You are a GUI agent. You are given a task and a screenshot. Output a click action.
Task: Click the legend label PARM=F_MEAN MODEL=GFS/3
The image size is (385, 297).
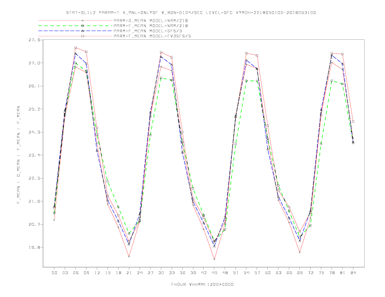(x=148, y=31)
